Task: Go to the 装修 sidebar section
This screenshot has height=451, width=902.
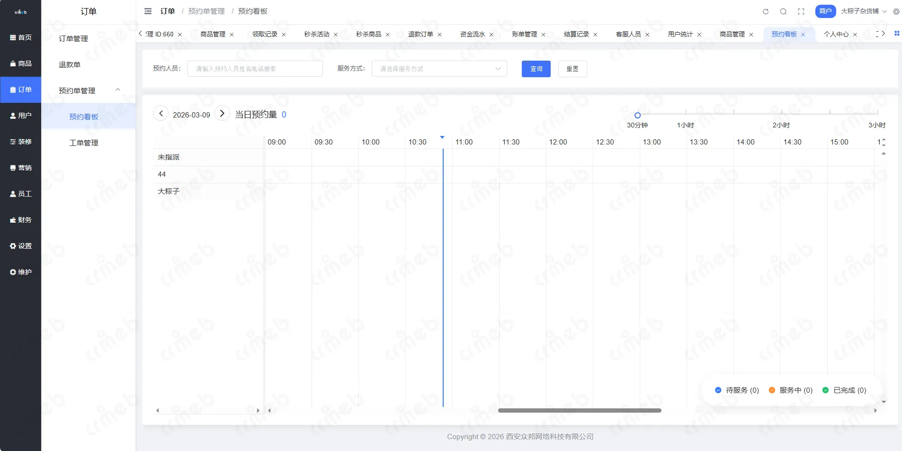Action: point(20,142)
